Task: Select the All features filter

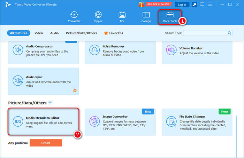Action: (x=19, y=33)
